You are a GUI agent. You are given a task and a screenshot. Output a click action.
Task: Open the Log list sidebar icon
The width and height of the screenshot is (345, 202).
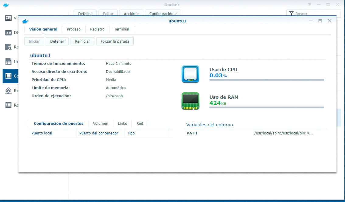pyautogui.click(x=8, y=105)
